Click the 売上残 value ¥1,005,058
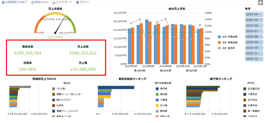265x123 pixels. coord(83,69)
